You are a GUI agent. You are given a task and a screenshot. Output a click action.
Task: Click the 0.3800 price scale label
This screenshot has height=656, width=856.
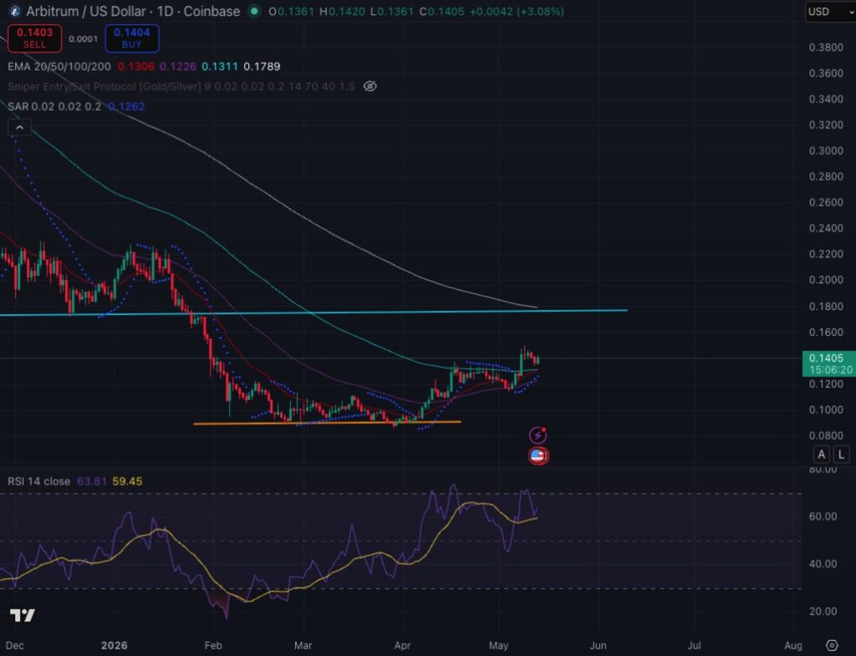coord(826,48)
